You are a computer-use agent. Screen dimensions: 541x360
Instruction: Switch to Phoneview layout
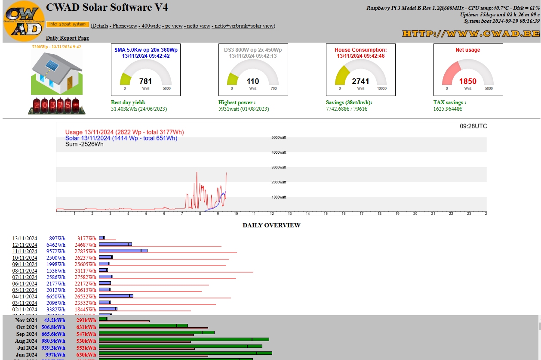point(124,26)
